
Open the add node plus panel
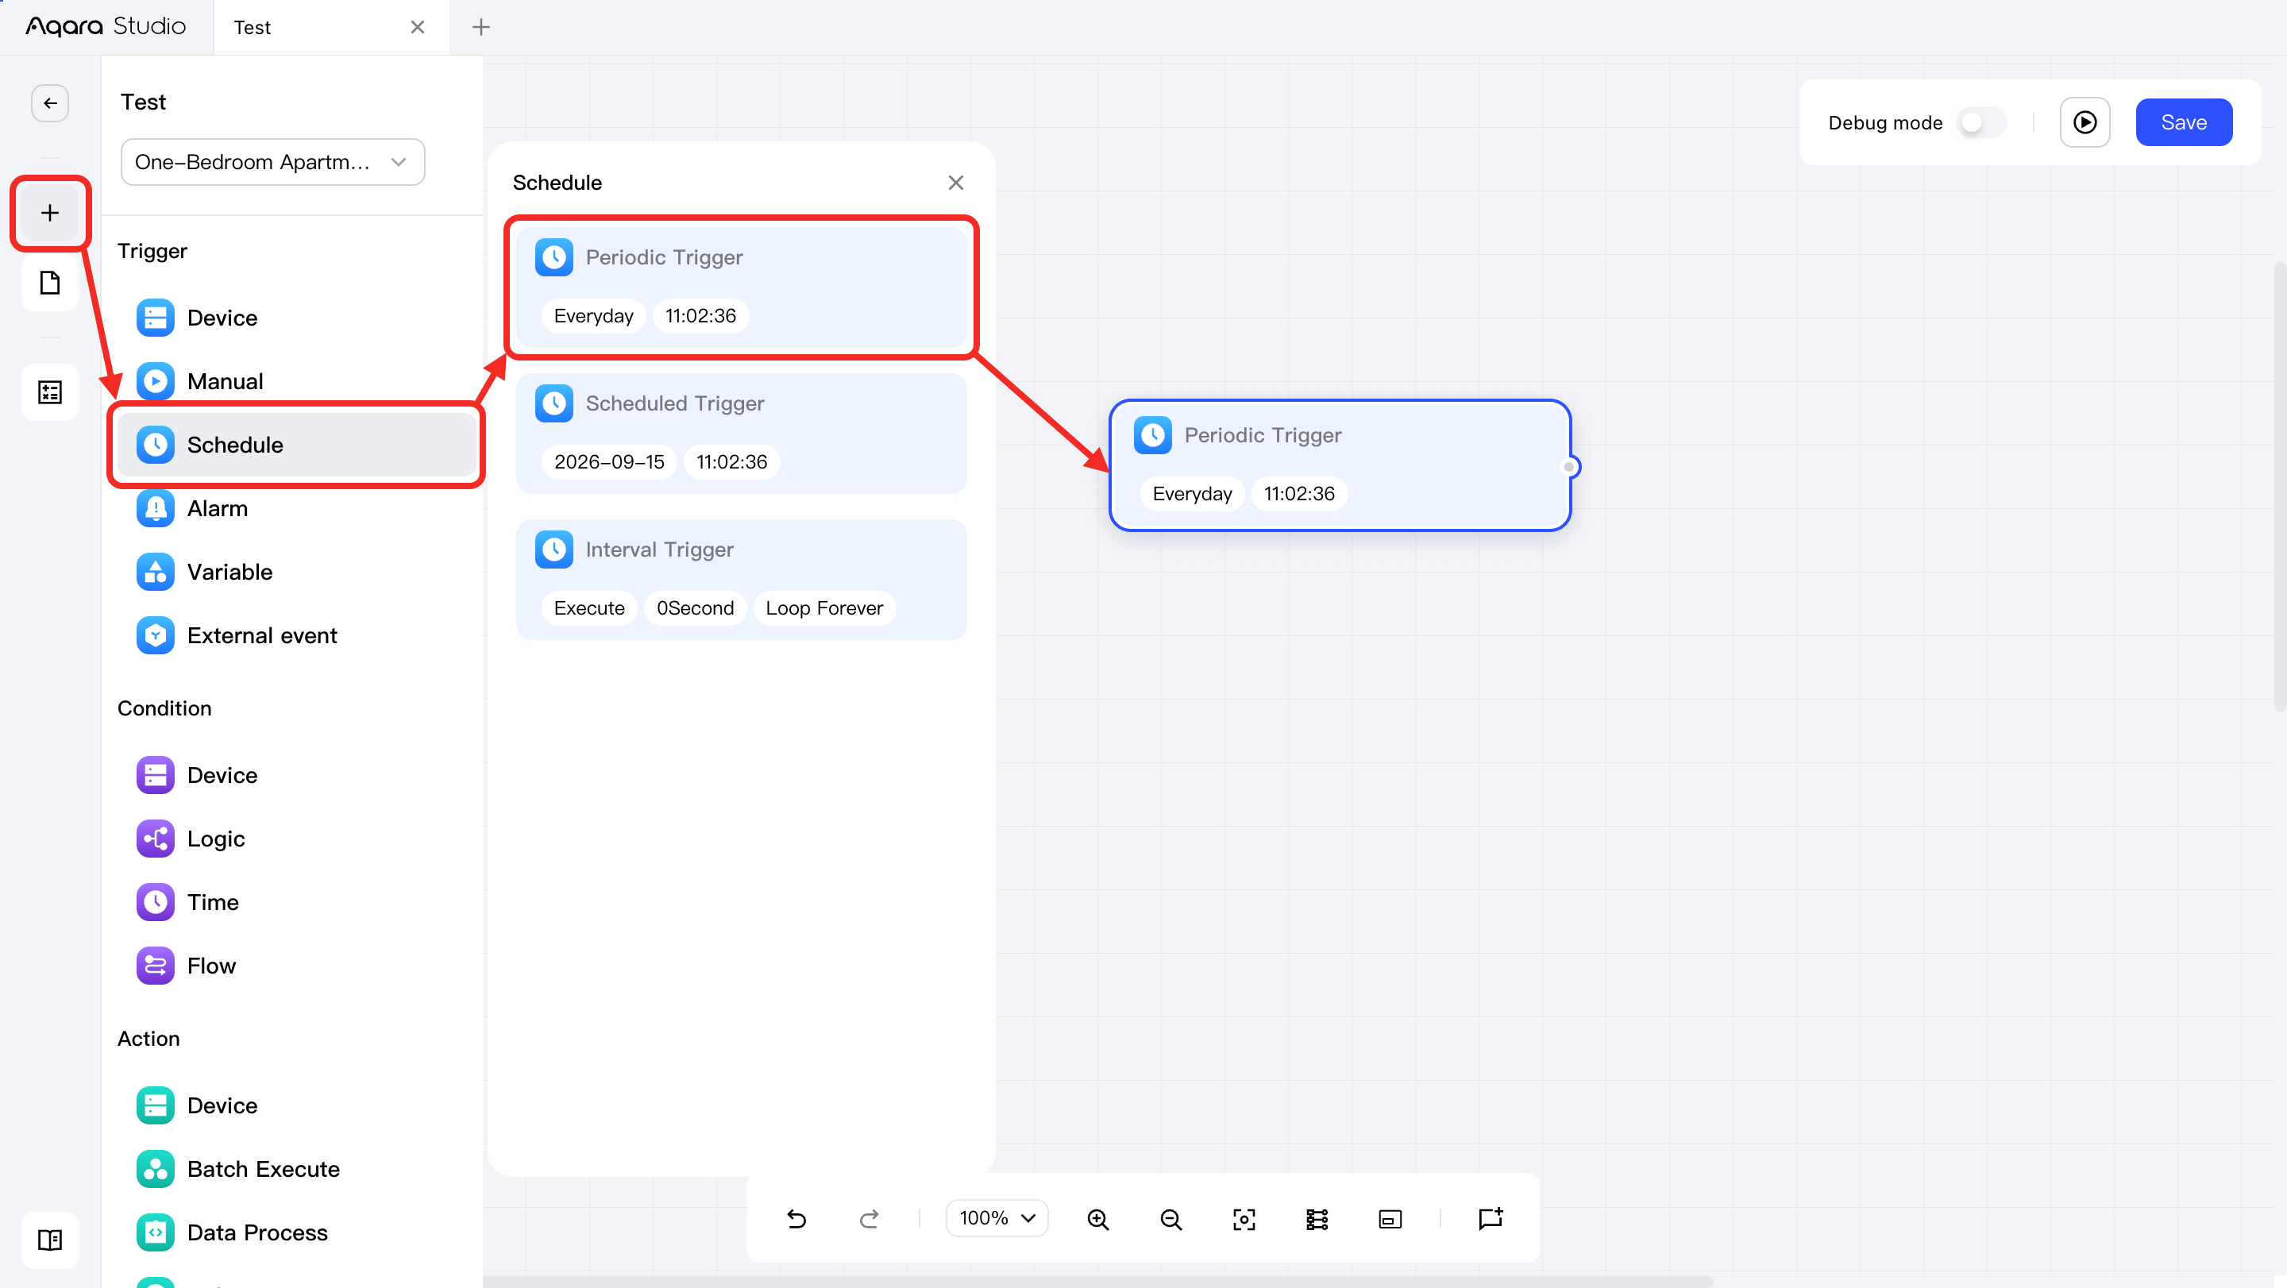click(x=50, y=213)
